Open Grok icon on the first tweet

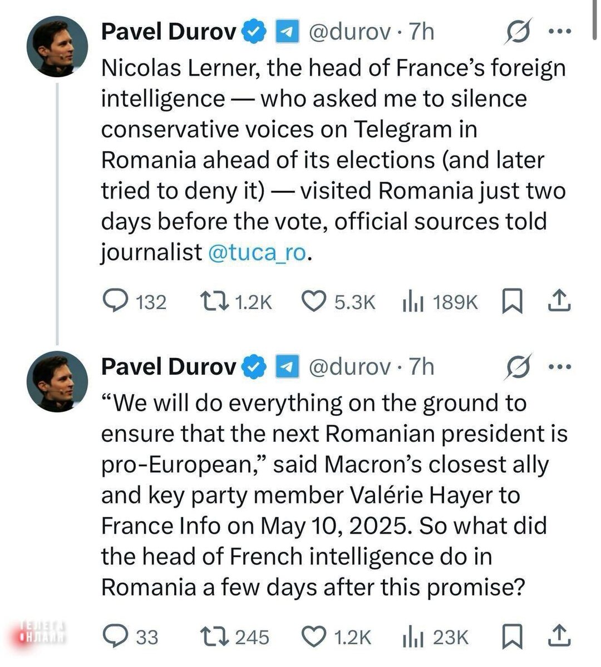coord(518,32)
